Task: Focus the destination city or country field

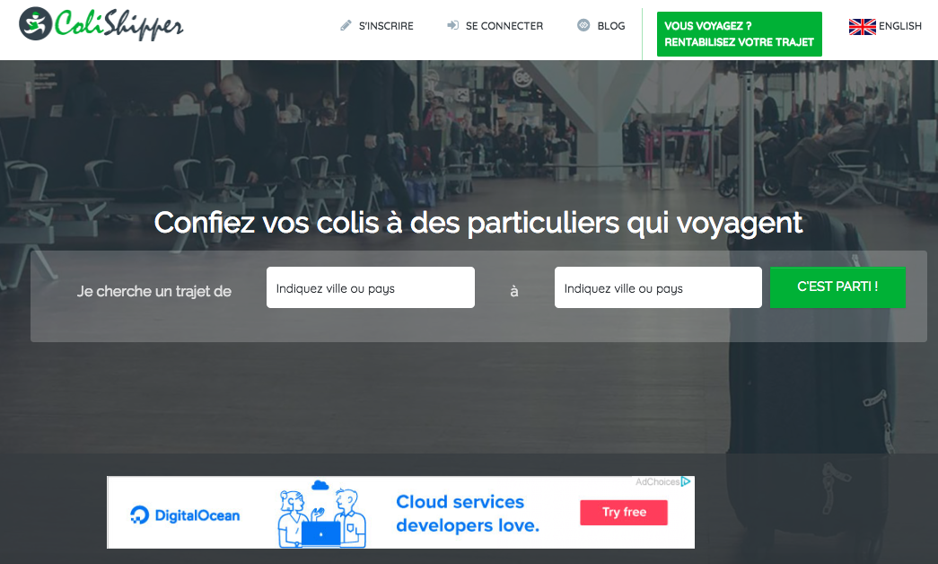Action: (x=658, y=288)
